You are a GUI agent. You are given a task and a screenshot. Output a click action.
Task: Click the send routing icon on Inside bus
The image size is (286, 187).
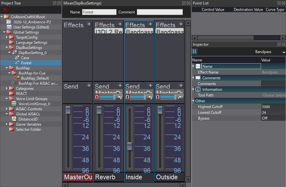coord(150,97)
